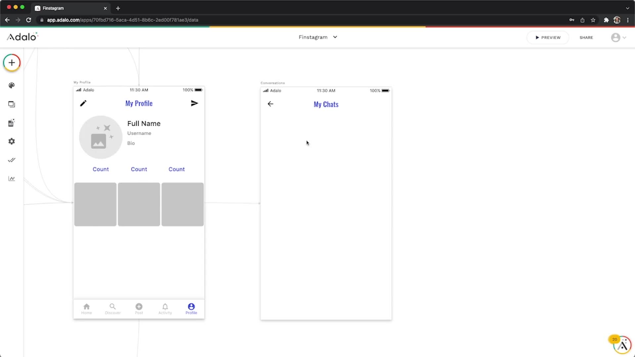Click the edit pencil on My Profile screen
Image resolution: width=635 pixels, height=357 pixels.
[83, 103]
